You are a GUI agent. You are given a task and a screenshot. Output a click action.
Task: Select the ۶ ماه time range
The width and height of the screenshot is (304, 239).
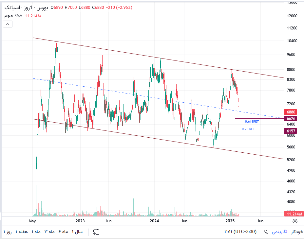click(x=63, y=232)
